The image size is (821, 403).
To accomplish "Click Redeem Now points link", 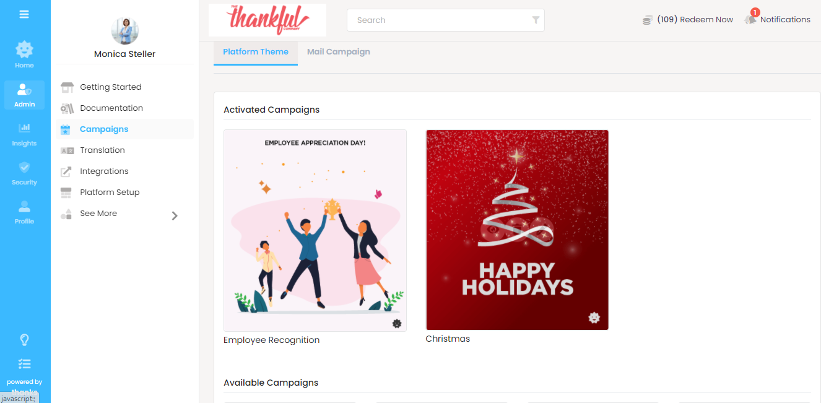I will [x=688, y=20].
